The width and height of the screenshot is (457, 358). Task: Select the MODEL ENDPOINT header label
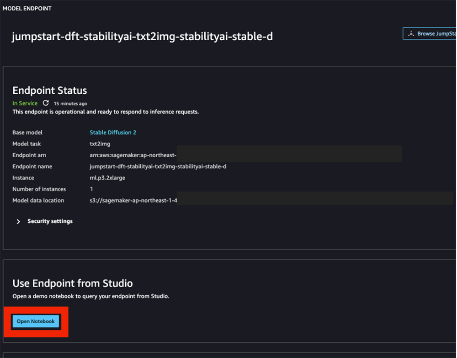click(27, 8)
